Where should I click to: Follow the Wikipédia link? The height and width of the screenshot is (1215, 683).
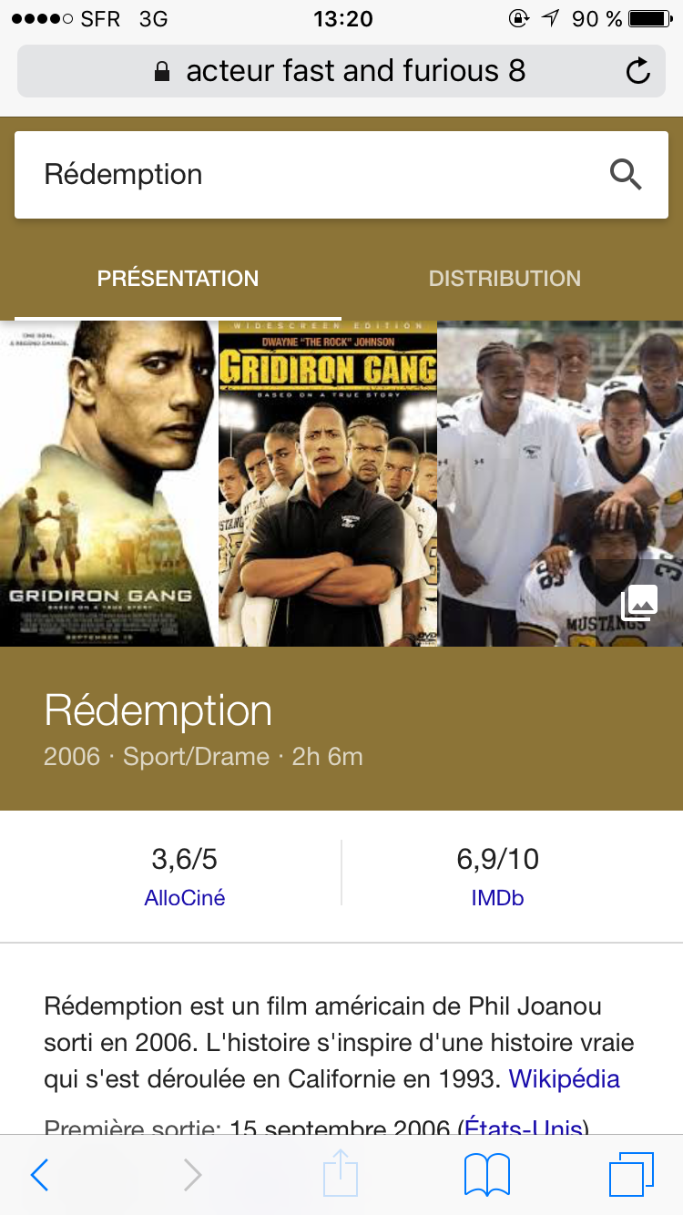(x=564, y=1079)
